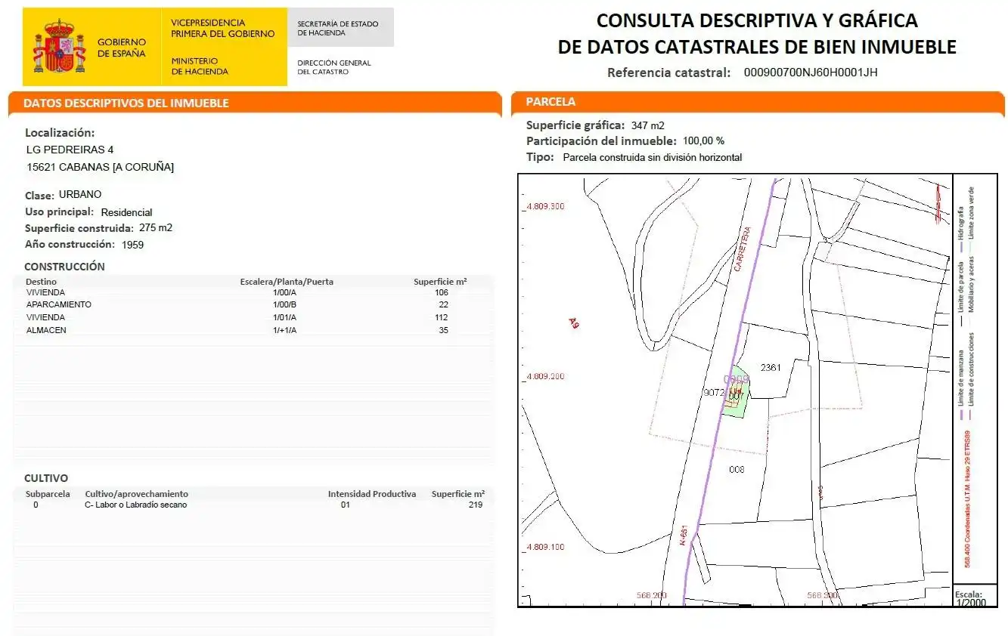
Task: Click door code '1/+1/A' of ALMACEN
Action: click(285, 330)
